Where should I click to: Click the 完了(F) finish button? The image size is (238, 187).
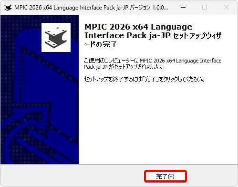coord(166,177)
